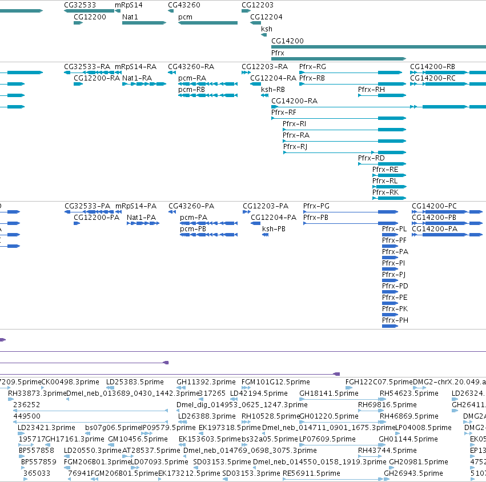Select the Pfrx-RF transcript label
The image size is (486, 482).
(x=284, y=113)
